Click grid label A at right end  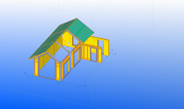(115, 54)
